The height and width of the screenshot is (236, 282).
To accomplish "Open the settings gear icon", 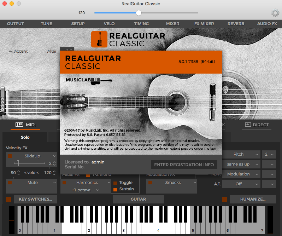I will (275, 13).
